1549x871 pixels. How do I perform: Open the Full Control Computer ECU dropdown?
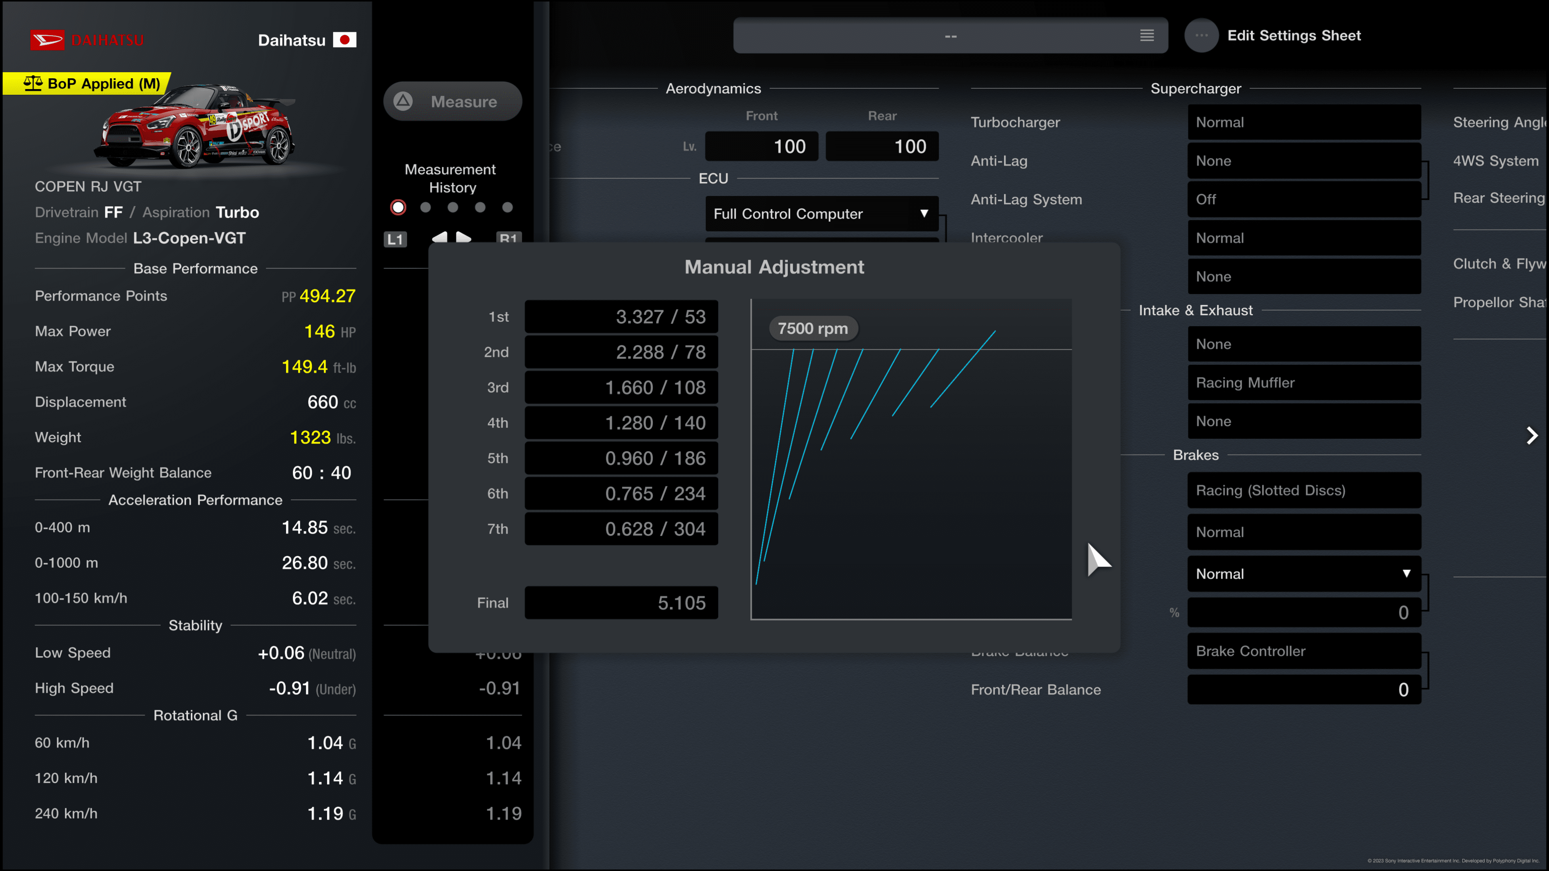click(821, 213)
